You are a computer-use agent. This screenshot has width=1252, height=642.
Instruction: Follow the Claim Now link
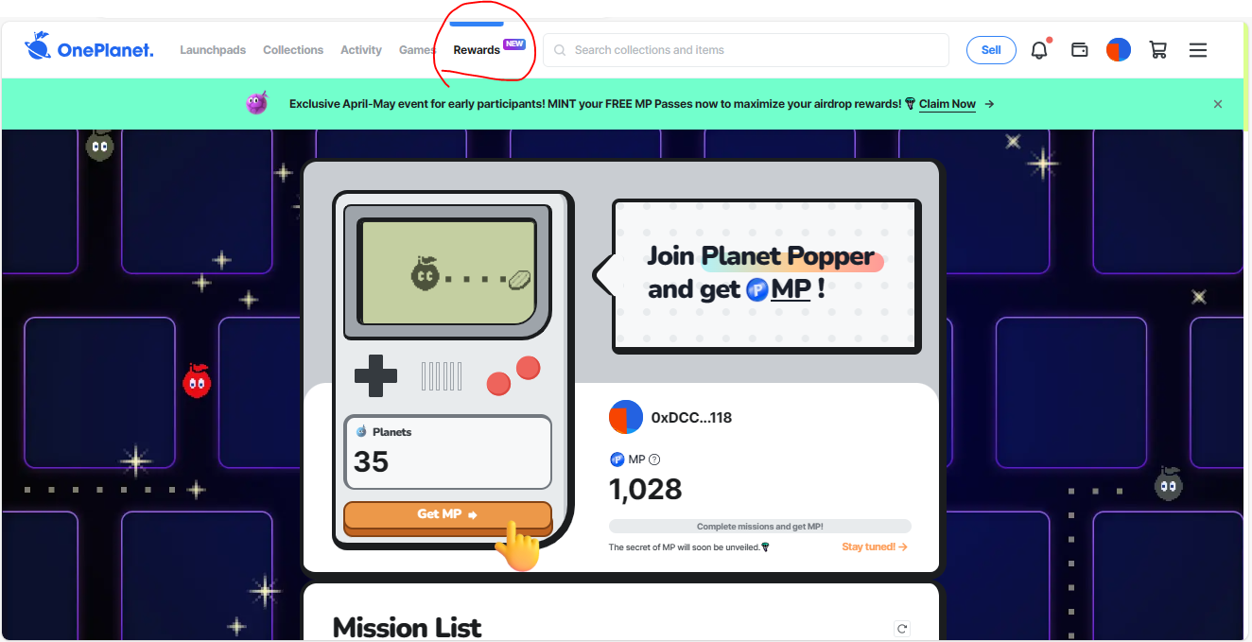tap(947, 104)
